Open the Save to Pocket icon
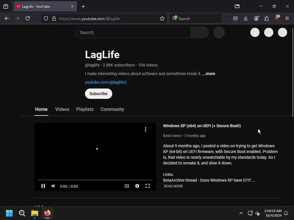294x220 pixels. 235,18
